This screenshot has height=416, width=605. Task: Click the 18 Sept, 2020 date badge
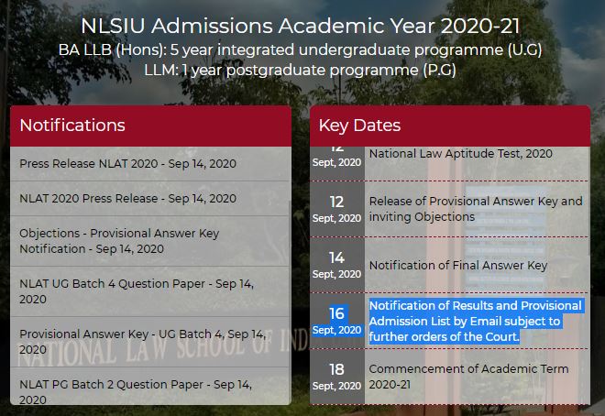point(336,377)
